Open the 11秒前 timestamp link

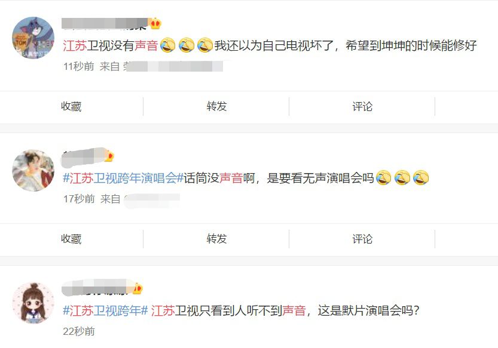(x=79, y=66)
